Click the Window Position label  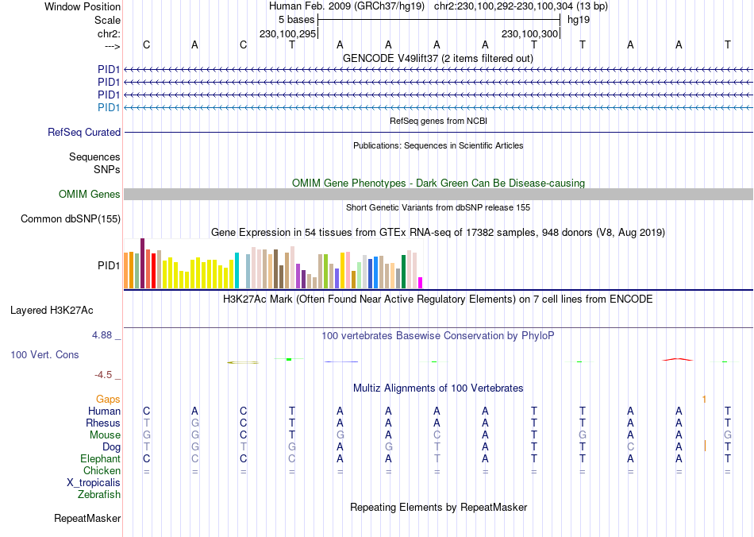click(x=83, y=6)
